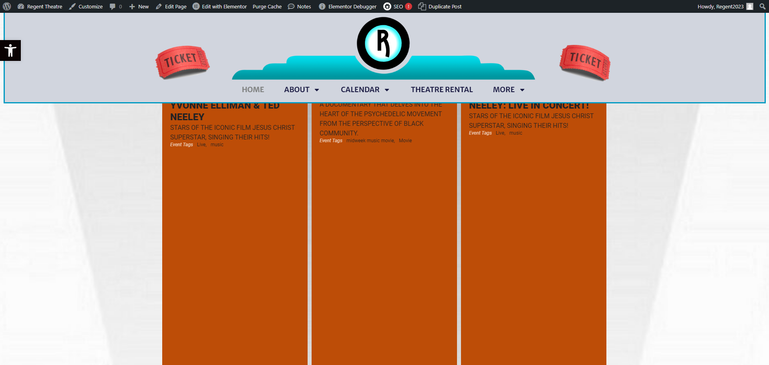The height and width of the screenshot is (365, 769).
Task: Expand the MORE dropdown menu
Action: click(509, 90)
